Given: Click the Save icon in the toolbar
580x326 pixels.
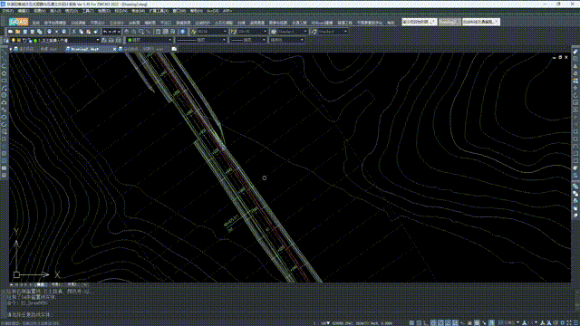Looking at the screenshot, I should pos(24,32).
